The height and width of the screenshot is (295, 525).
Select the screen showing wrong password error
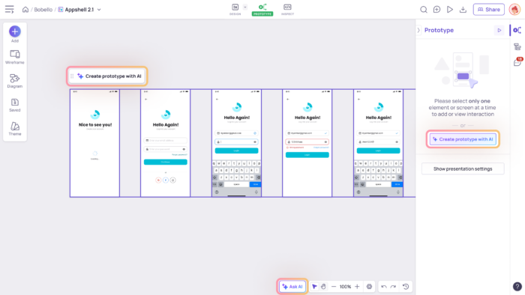pos(307,143)
